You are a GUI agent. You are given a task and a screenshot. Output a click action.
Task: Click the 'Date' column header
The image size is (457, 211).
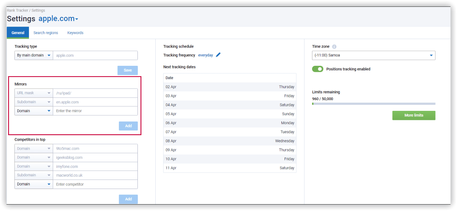coord(169,78)
